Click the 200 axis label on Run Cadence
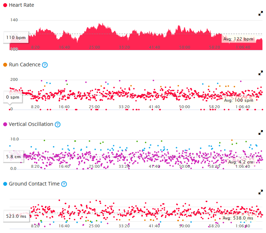This screenshot has width=266, height=233. (14, 79)
